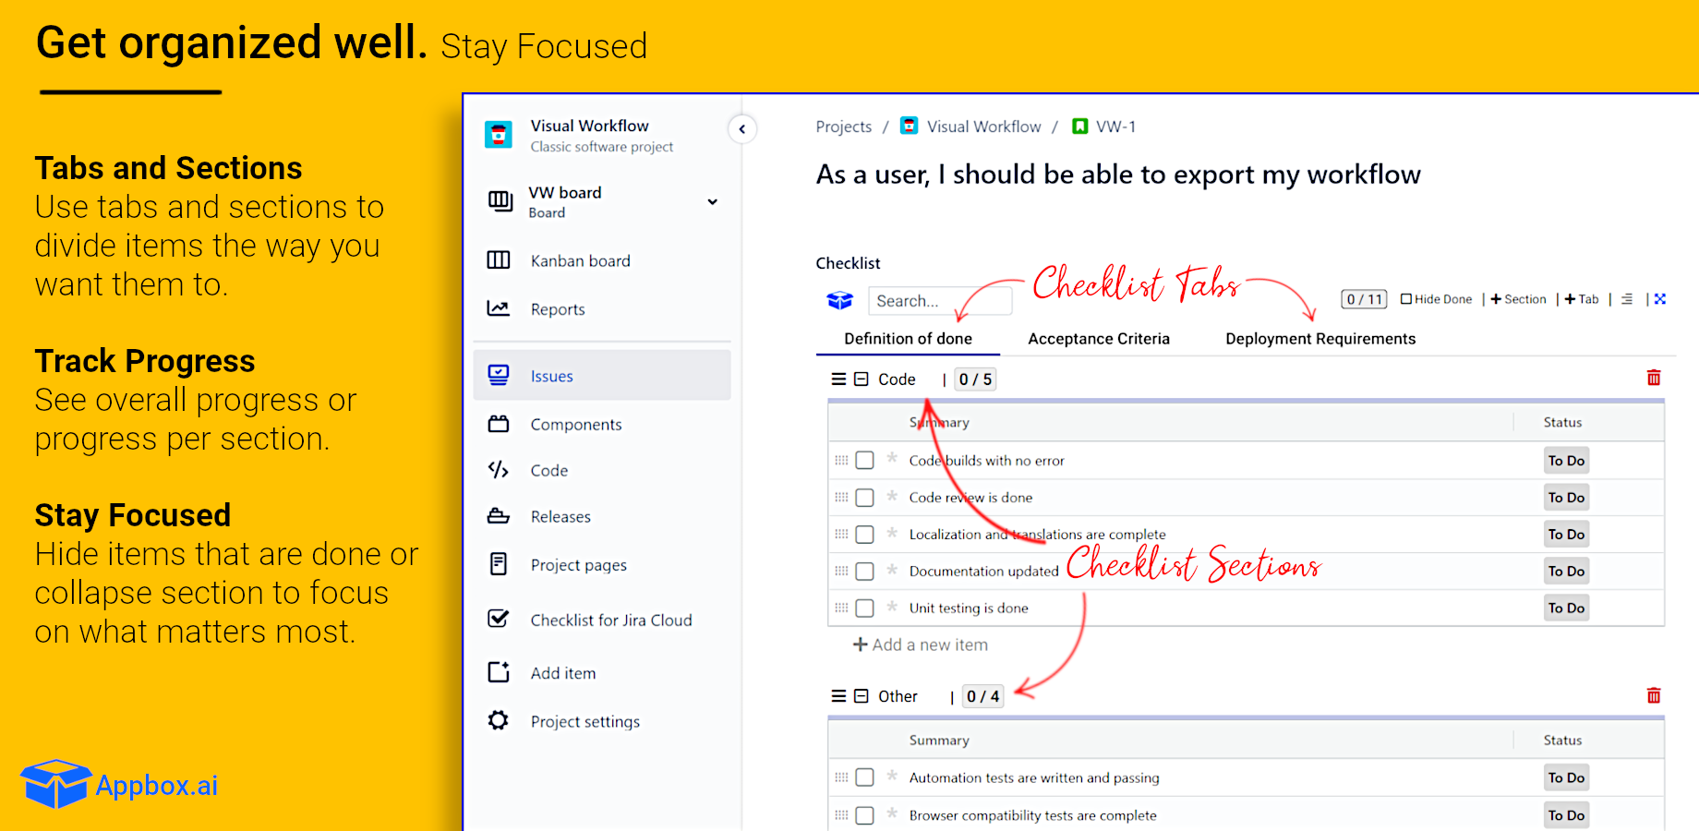Click the Components icon in sidebar
This screenshot has height=831, width=1699.
tap(499, 424)
